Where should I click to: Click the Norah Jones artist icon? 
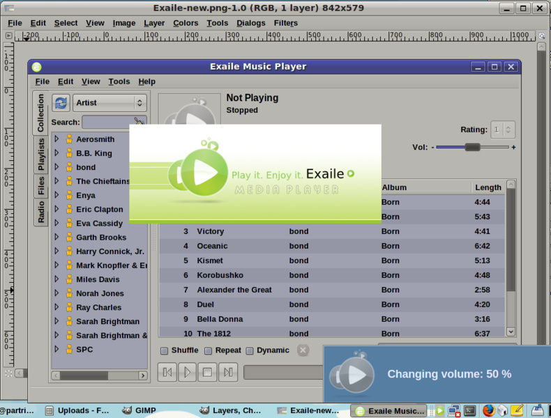click(x=69, y=293)
